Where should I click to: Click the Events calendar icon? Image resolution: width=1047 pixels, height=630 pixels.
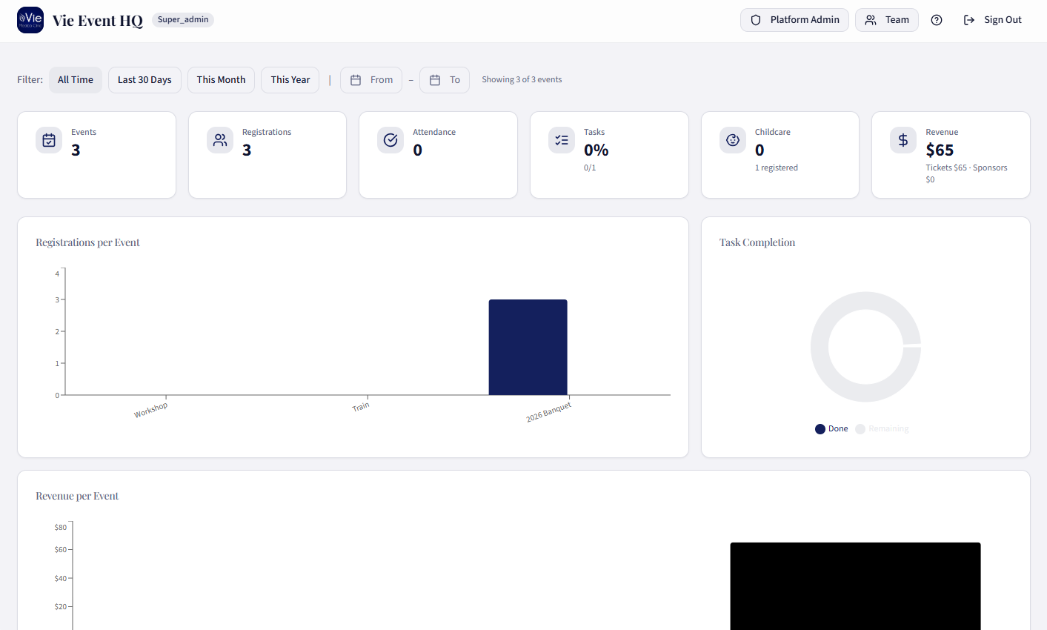[x=49, y=140]
